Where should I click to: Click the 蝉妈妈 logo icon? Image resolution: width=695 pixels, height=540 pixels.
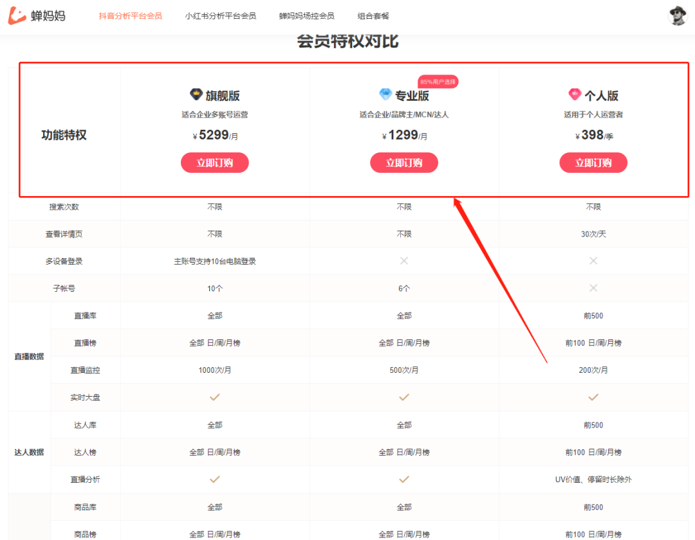coord(17,15)
